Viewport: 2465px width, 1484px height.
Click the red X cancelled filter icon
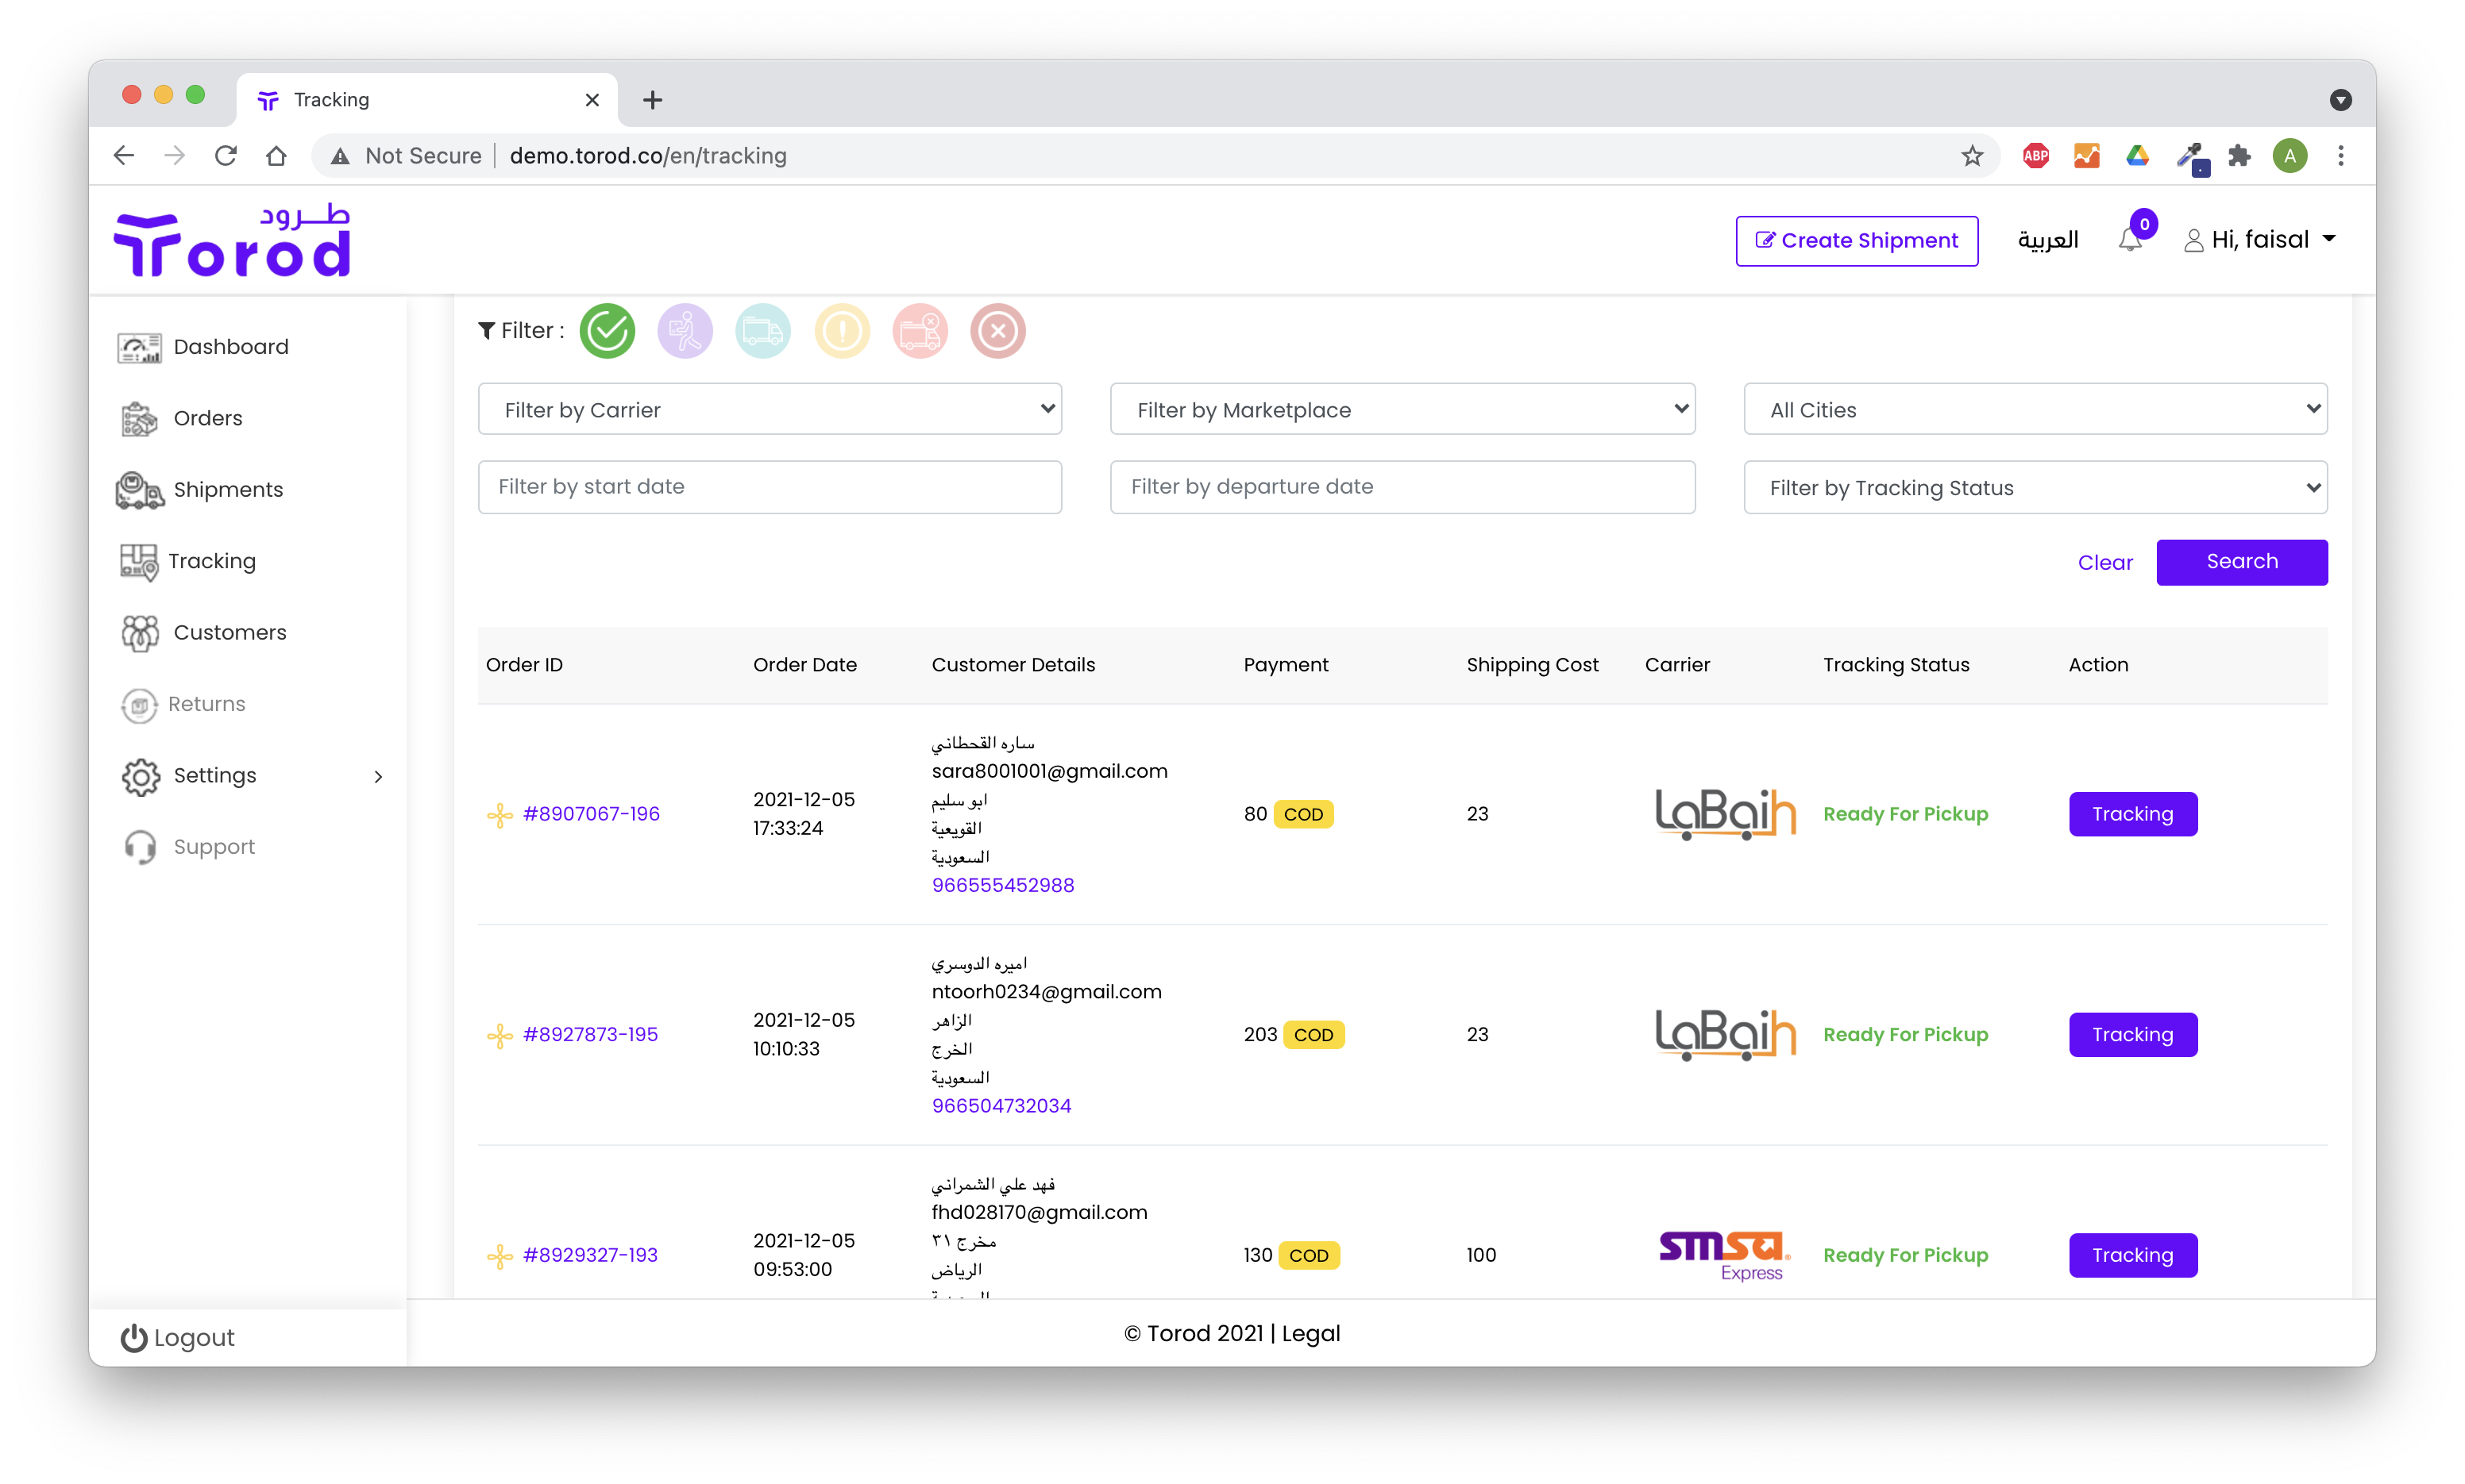tap(997, 331)
